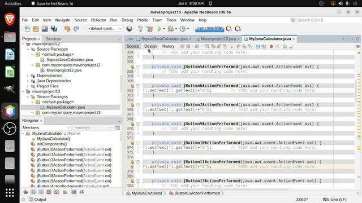Switch to Design view
362x203 pixels.
click(150, 46)
